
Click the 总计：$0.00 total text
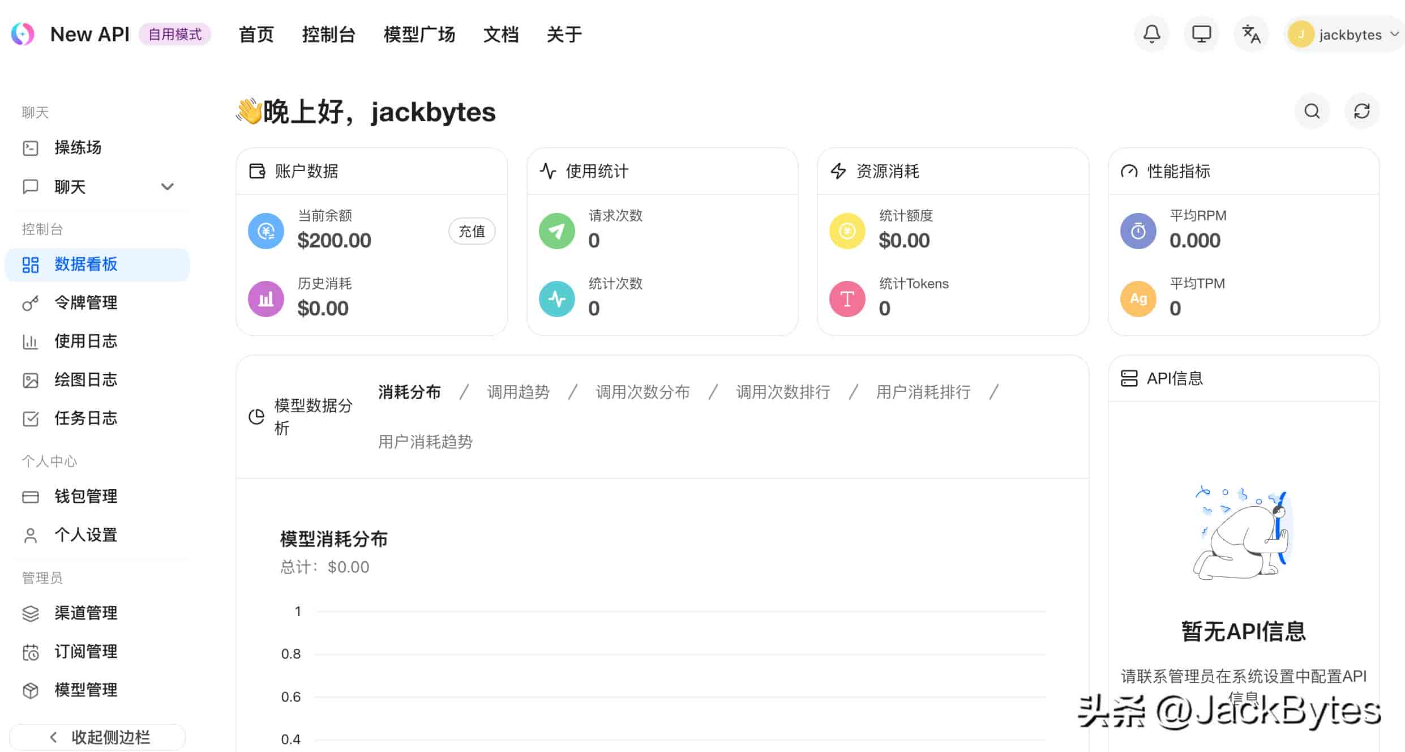coord(324,567)
